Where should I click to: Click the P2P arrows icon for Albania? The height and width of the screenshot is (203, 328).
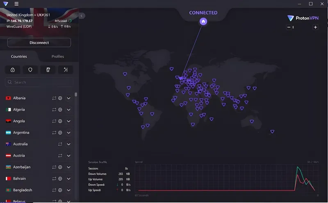[x=54, y=98]
